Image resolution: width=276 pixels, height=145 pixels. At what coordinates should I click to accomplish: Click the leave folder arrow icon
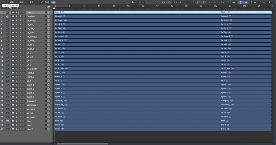pos(4,2)
